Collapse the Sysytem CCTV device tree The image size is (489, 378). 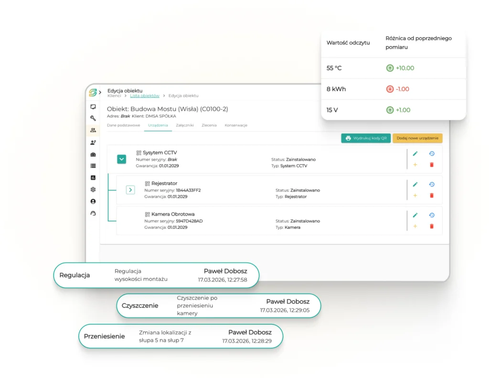[x=122, y=159]
